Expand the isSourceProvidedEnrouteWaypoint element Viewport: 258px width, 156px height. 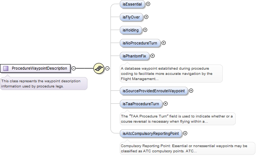191,90
